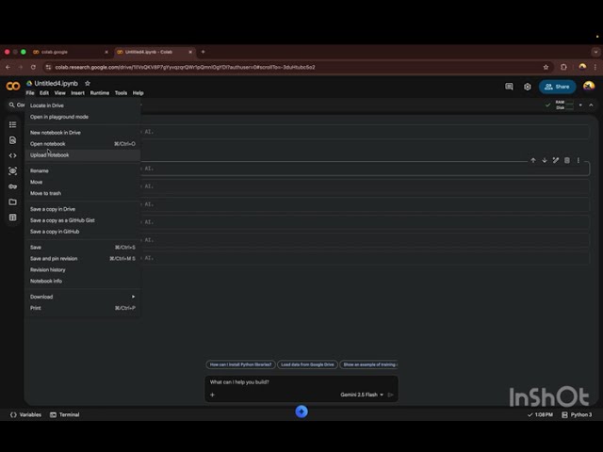The height and width of the screenshot is (452, 603).
Task: Move cell up with arrow icon
Action: pyautogui.click(x=533, y=160)
